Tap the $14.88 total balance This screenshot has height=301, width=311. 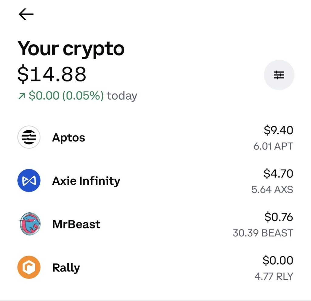point(52,74)
